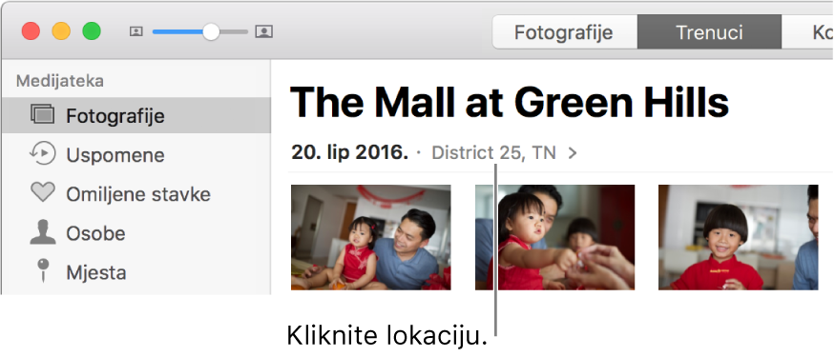Open the partially visible Ko tab
Screen dimensions: 835x357
(808, 32)
